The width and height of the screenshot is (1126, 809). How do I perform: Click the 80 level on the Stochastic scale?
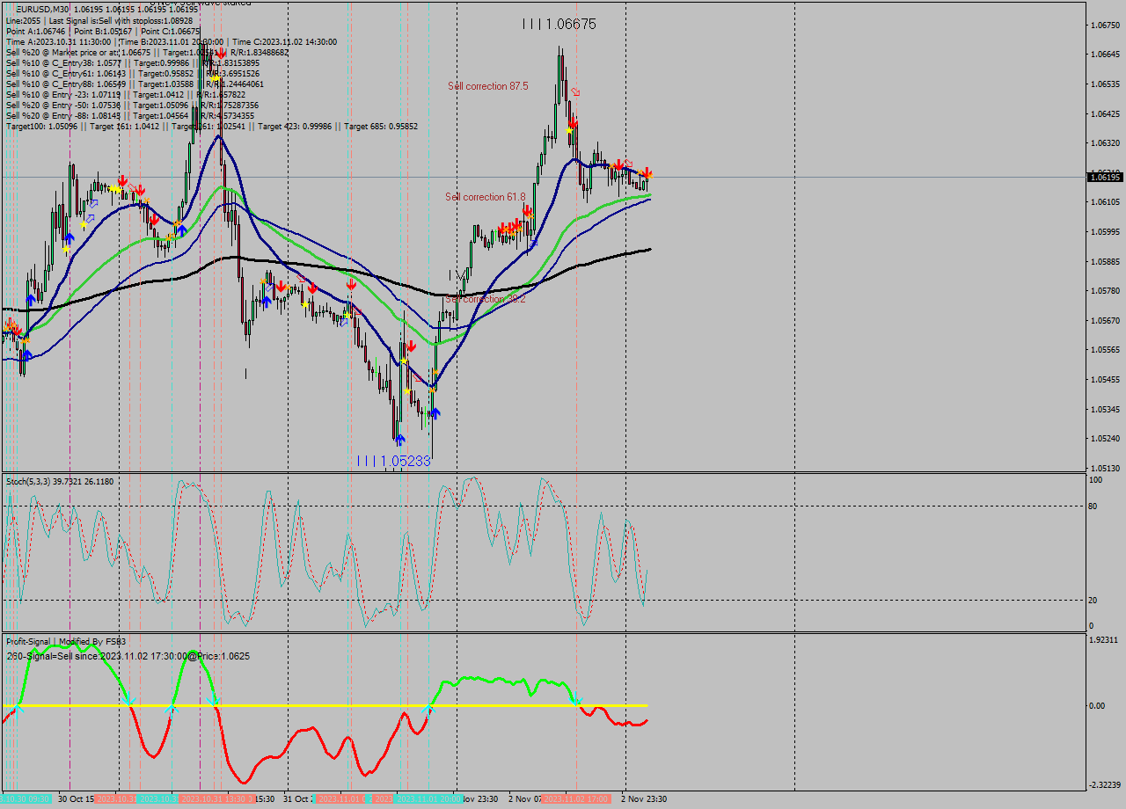click(x=1094, y=506)
